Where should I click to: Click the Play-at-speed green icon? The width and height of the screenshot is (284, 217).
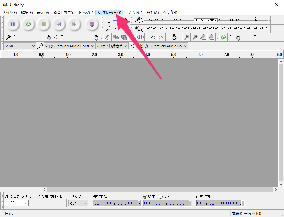[223, 37]
